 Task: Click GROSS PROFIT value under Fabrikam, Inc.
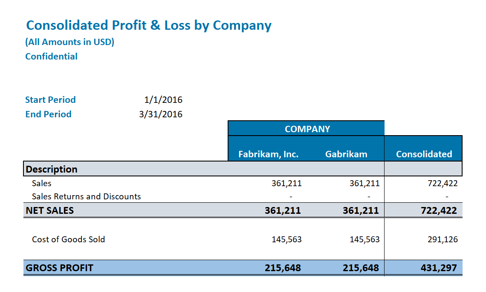click(x=283, y=268)
